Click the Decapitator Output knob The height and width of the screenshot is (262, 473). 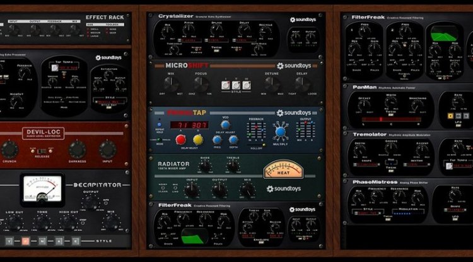(90, 203)
